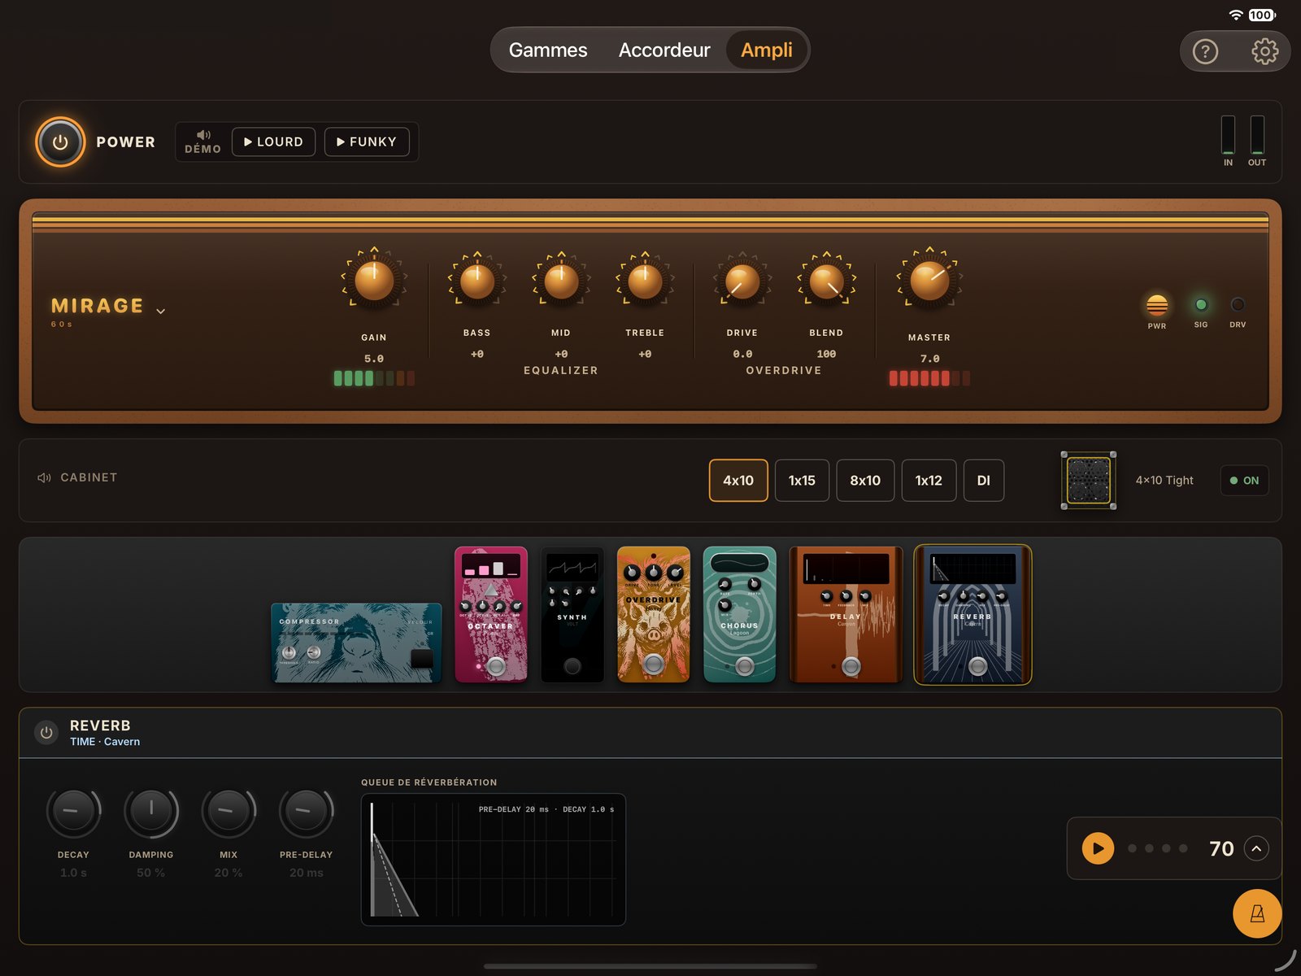The height and width of the screenshot is (976, 1301).
Task: Click the reverb DECAY knob
Action: tap(73, 811)
